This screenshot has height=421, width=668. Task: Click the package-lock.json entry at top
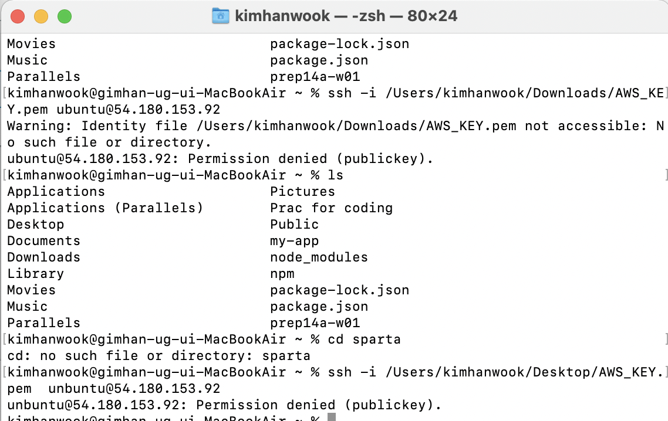point(339,44)
